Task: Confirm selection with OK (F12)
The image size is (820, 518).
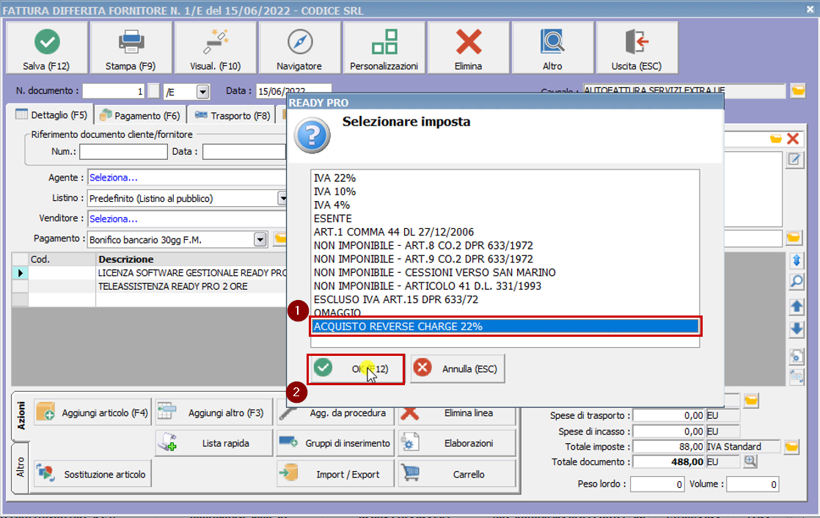Action: pos(355,369)
